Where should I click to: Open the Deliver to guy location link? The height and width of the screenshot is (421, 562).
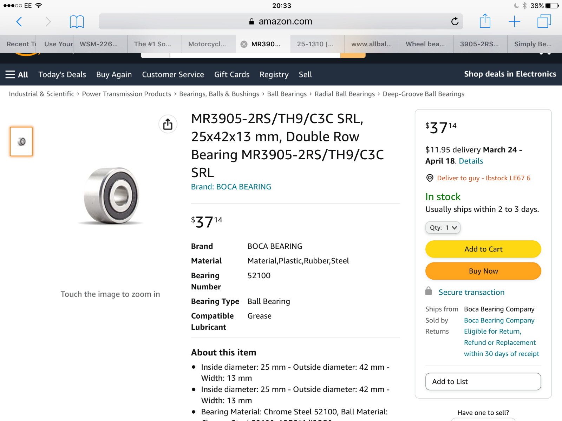point(483,178)
